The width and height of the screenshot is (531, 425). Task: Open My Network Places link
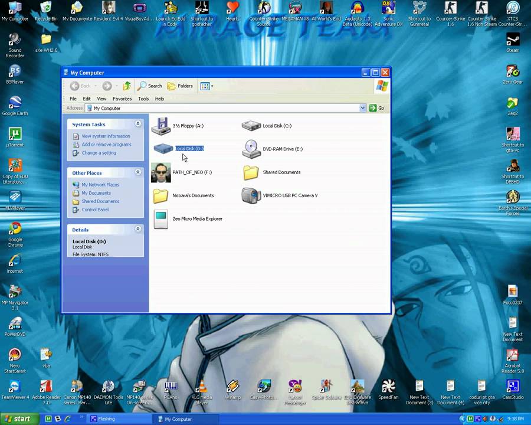coord(100,185)
